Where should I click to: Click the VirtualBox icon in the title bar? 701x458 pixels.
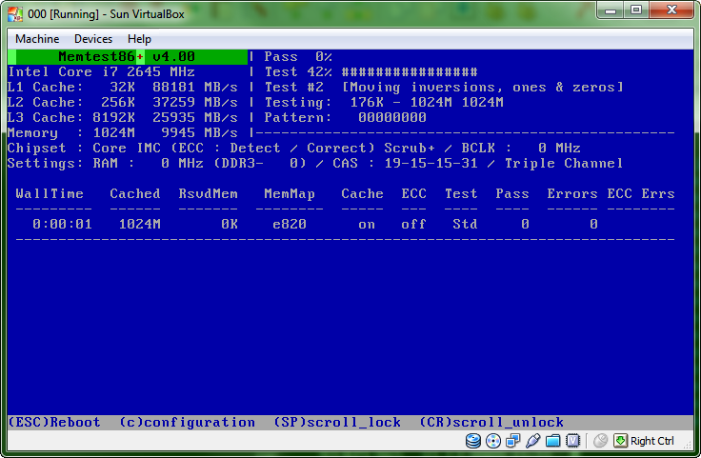click(14, 11)
